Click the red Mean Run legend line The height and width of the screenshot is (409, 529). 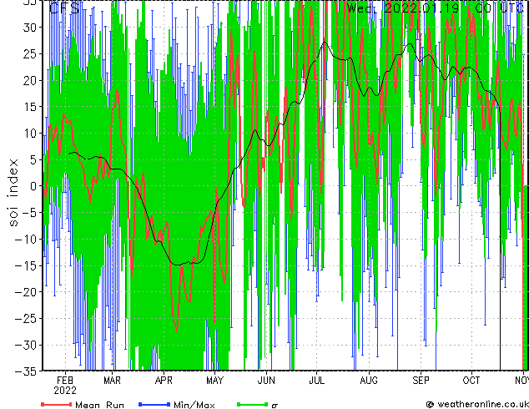coord(57,404)
